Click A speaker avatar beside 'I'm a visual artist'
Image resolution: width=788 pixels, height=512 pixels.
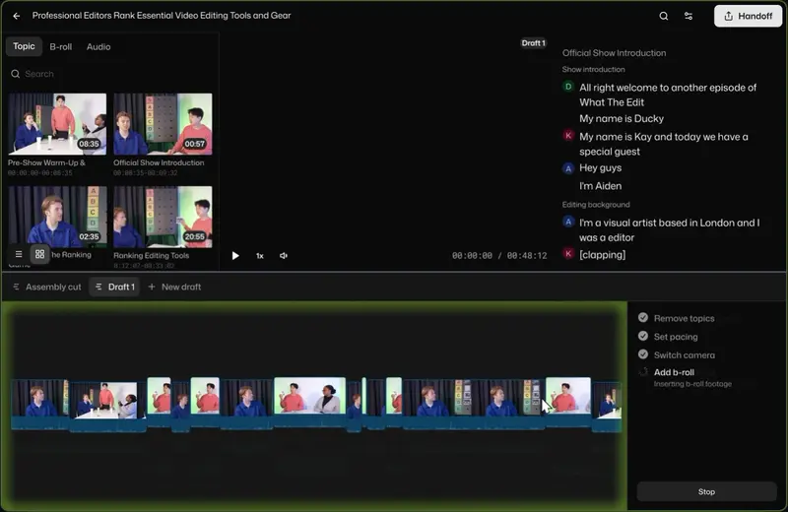[x=568, y=222]
